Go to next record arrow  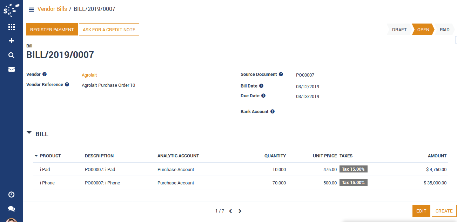(x=240, y=211)
